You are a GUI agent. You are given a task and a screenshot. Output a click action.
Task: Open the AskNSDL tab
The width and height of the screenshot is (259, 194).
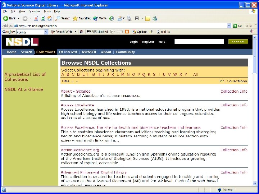coord(89,52)
